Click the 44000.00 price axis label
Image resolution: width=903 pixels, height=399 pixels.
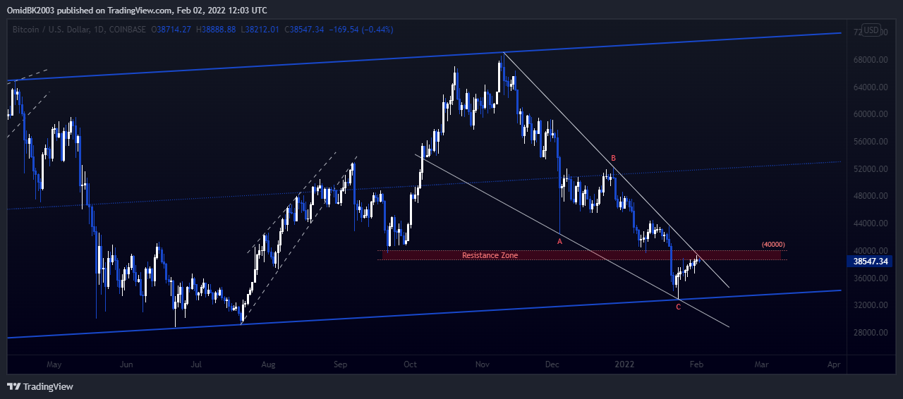[x=869, y=223]
